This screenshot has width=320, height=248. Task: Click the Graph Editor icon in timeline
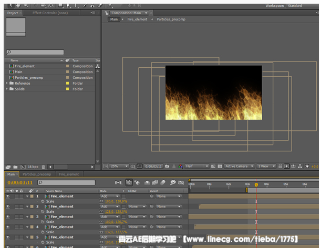180,182
